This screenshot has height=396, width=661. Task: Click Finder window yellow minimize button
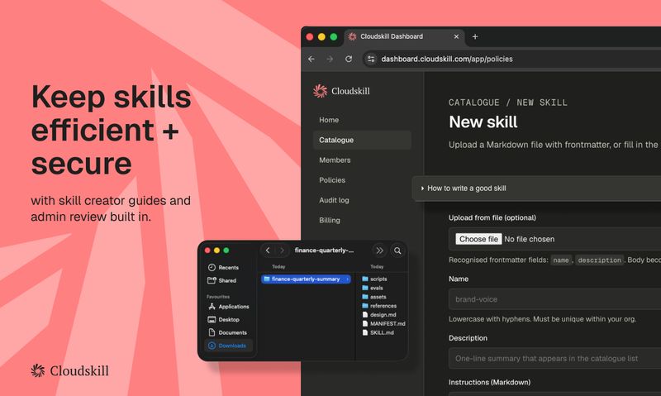[216, 250]
